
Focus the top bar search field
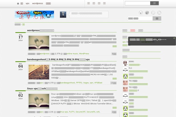tap(138, 3)
